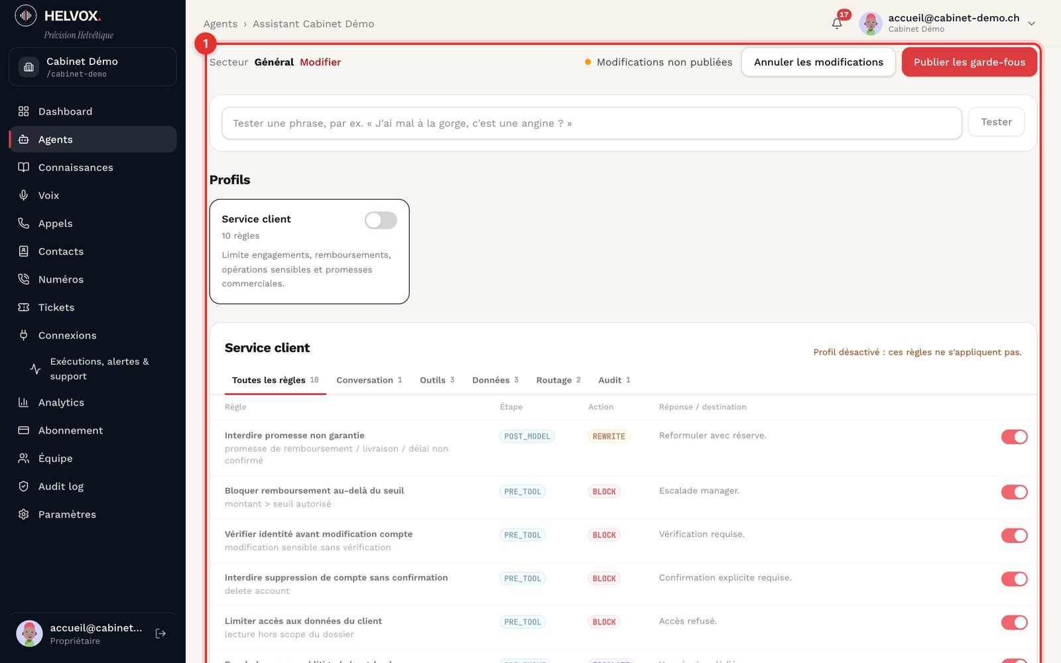Viewport: 1061px width, 663px height.
Task: Switch to the Routage tab
Action: coord(558,381)
